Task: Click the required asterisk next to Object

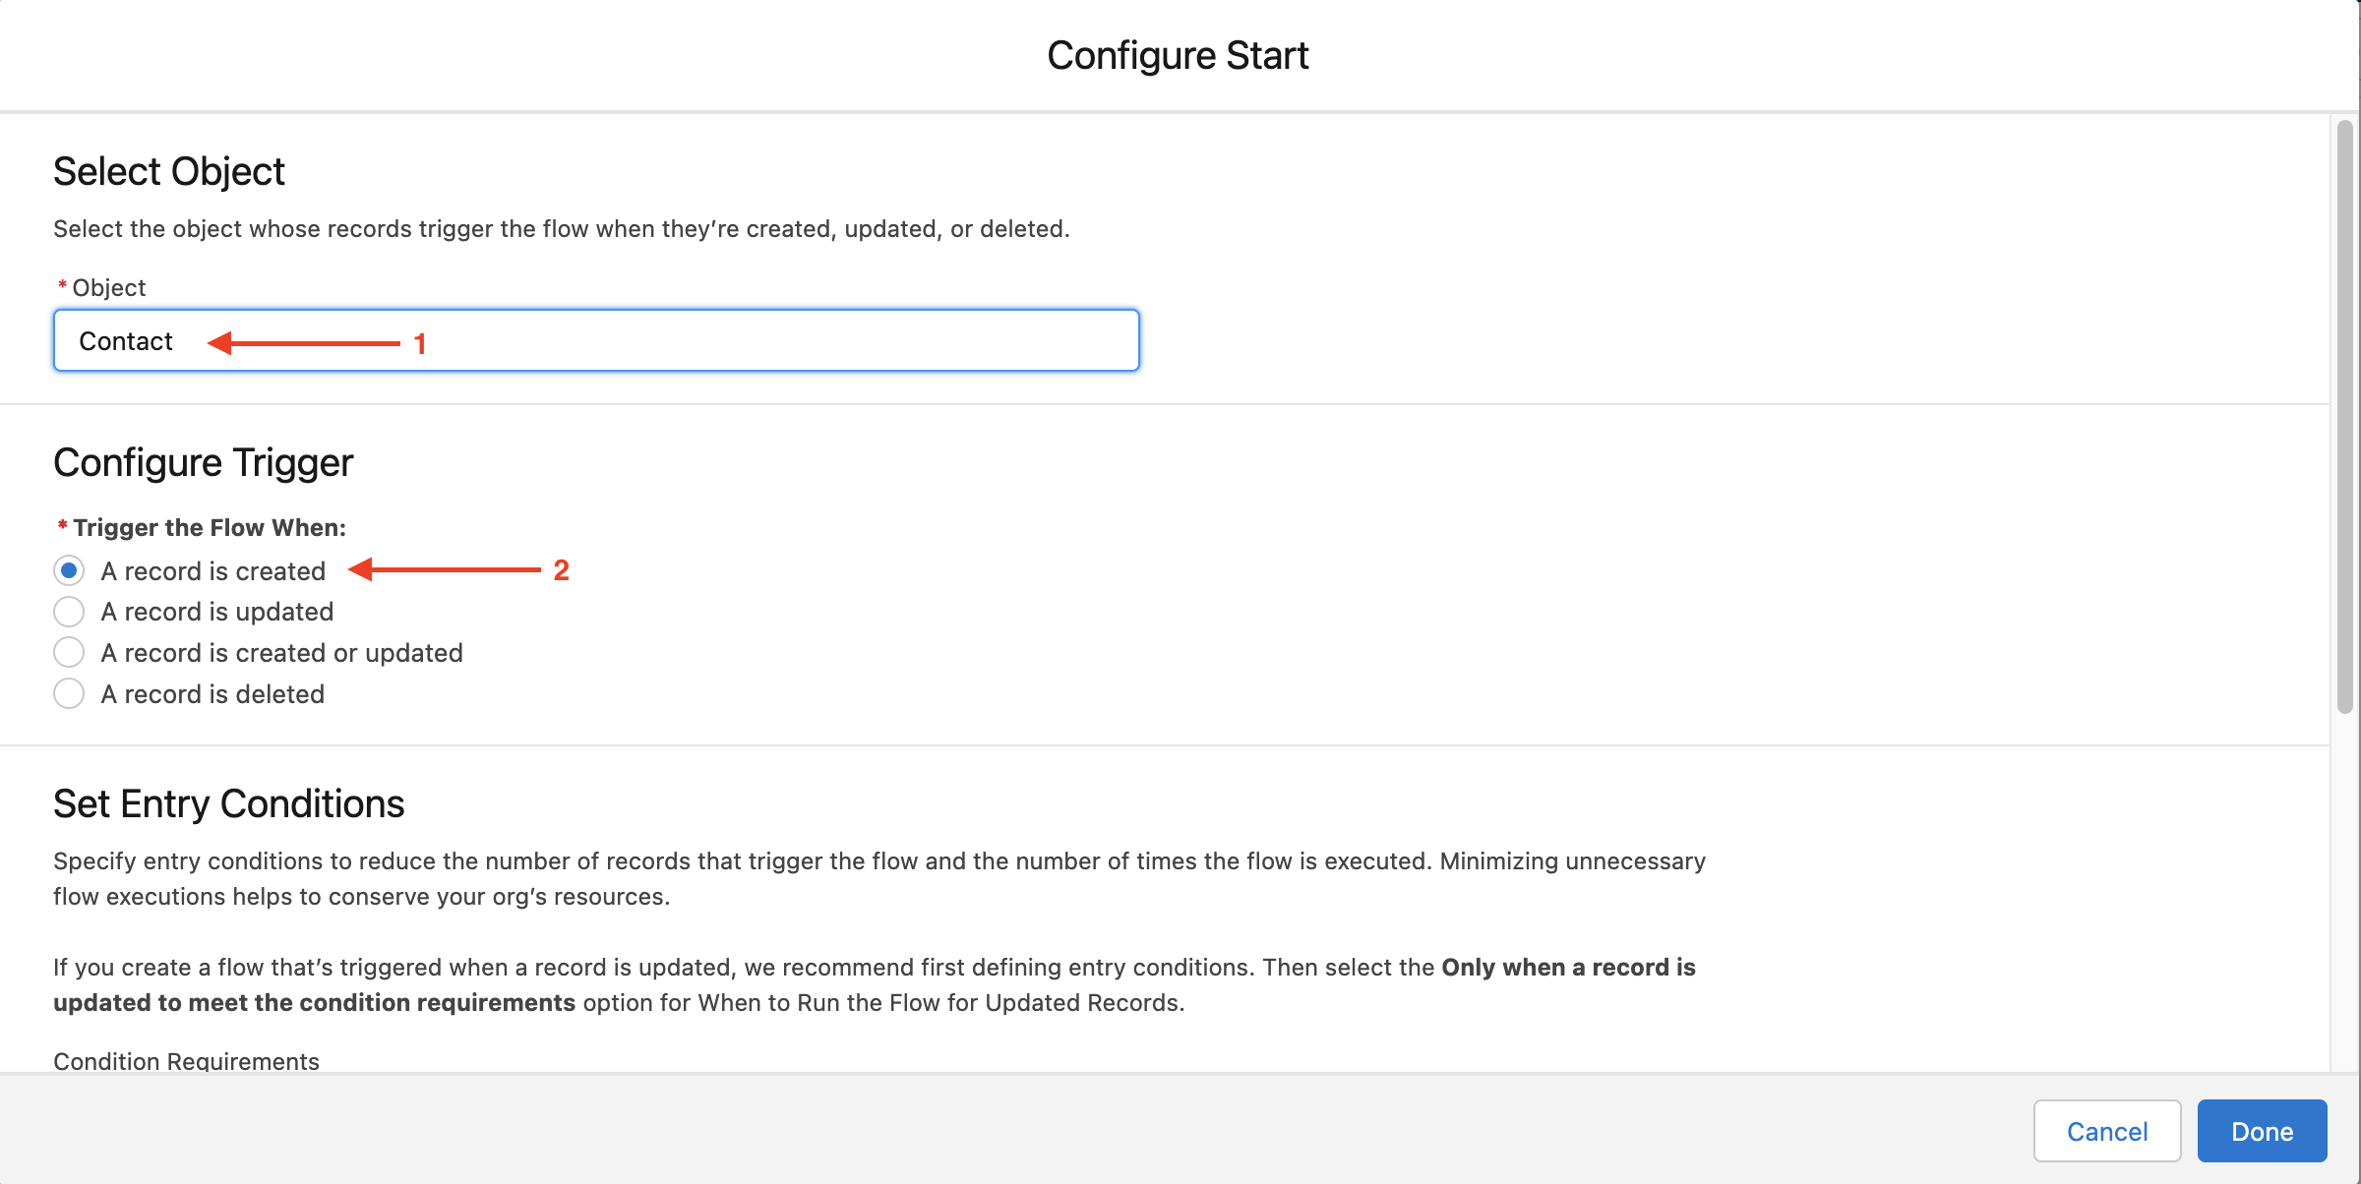Action: 63,286
